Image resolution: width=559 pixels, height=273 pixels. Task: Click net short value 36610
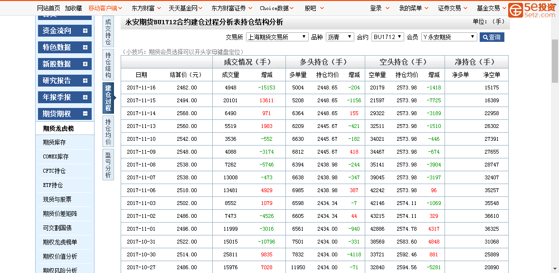pyautogui.click(x=492, y=216)
